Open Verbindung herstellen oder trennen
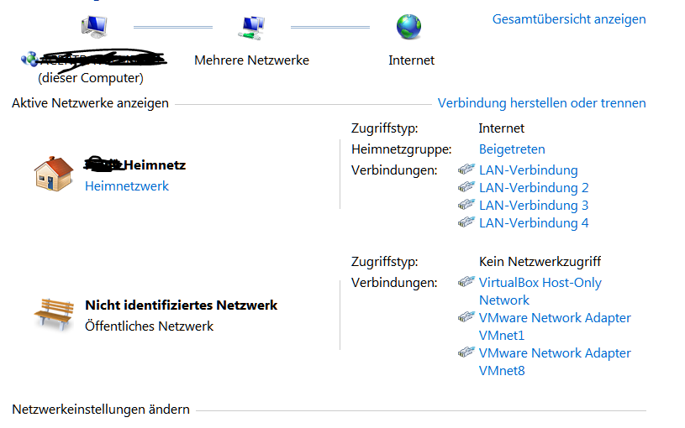Viewport: 685px width, 428px height. point(542,103)
